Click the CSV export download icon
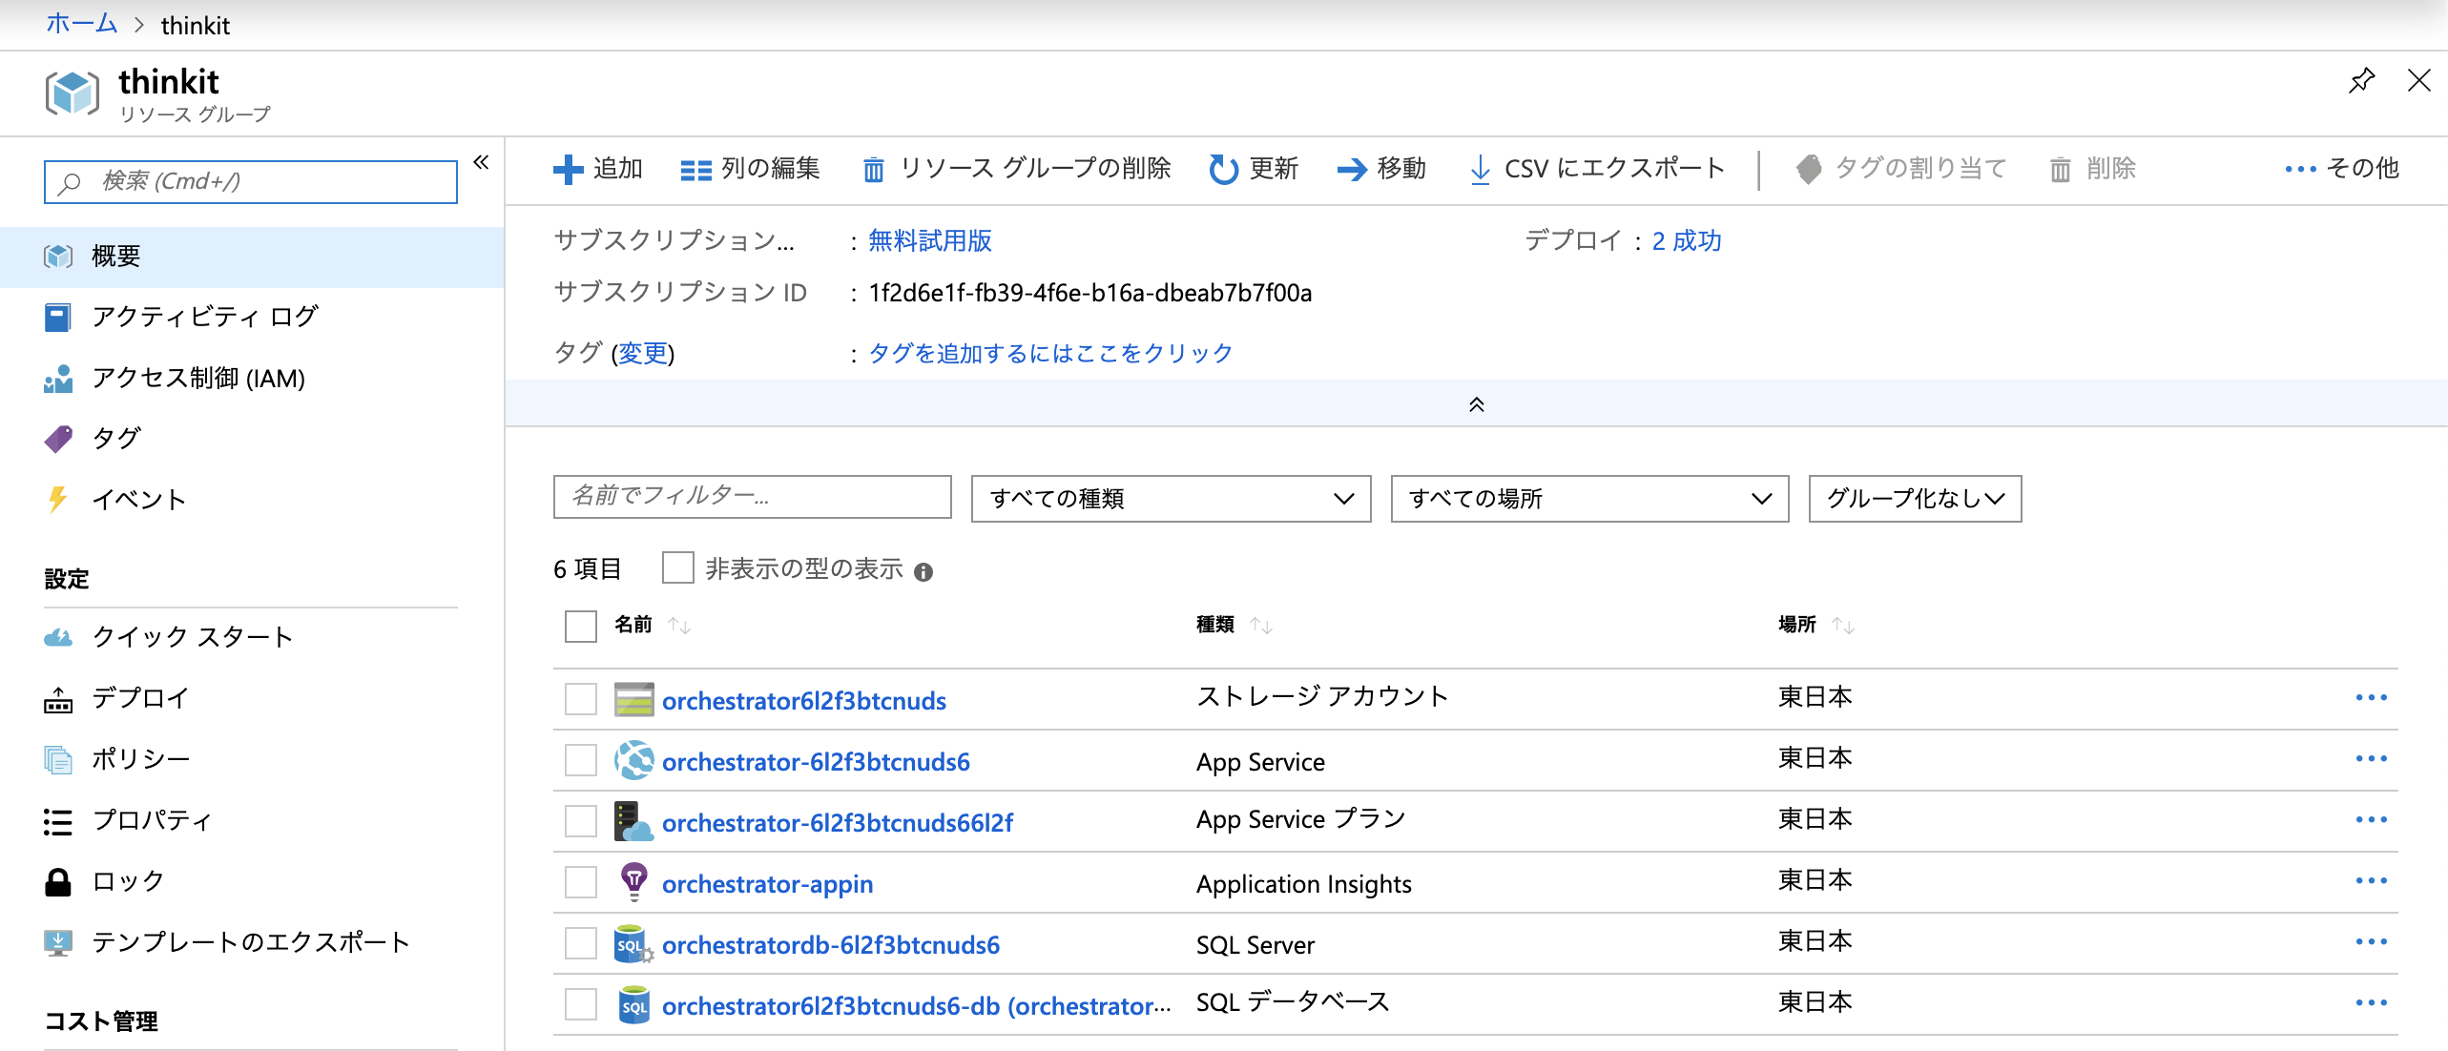 coord(1480,170)
